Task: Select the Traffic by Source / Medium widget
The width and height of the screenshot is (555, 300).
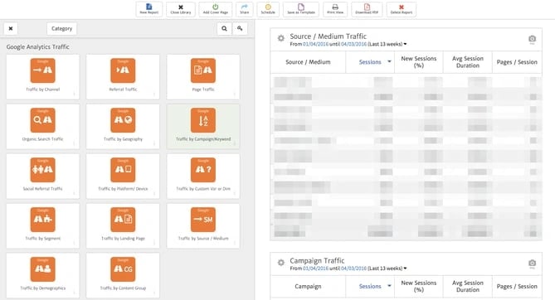Action: 203,225
